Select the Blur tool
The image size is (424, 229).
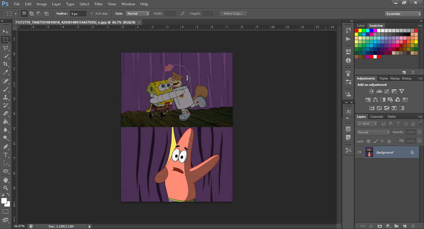click(6, 130)
